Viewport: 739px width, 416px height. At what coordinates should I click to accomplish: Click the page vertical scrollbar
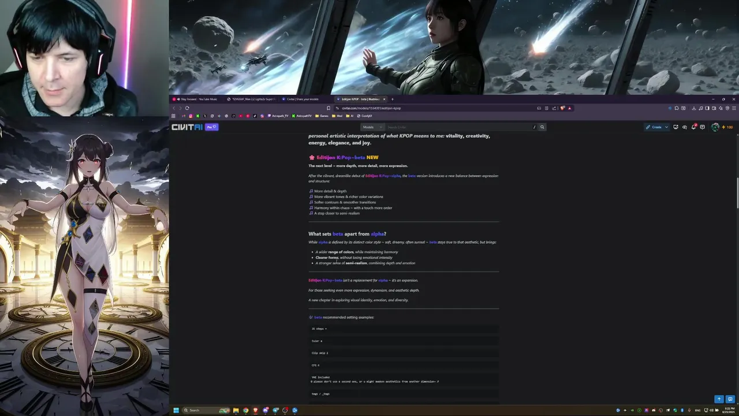737,194
